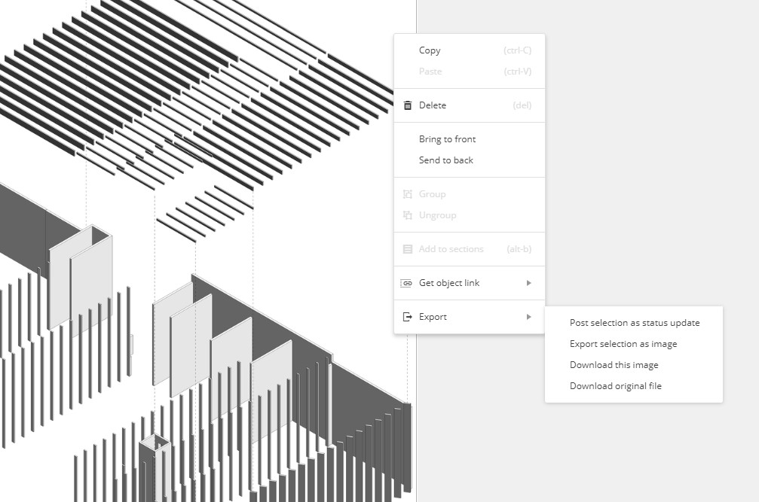Click the Add to sections text label
The height and width of the screenshot is (502, 759).
coord(451,249)
